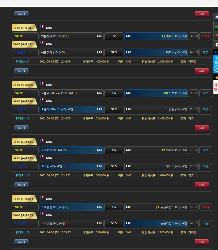The width and height of the screenshot is (218, 250).
Task: Click the blue under arrow beside 댈러스
Action: coord(163,166)
